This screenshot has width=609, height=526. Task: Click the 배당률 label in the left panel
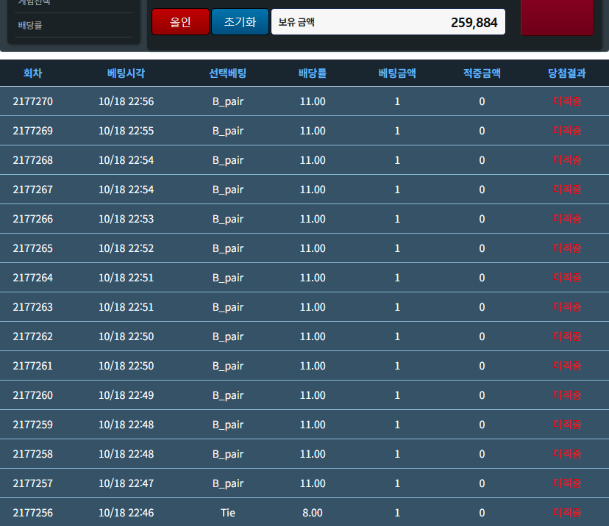point(30,26)
